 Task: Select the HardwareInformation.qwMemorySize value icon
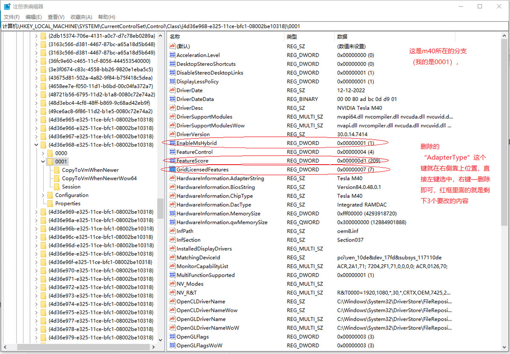click(x=172, y=222)
